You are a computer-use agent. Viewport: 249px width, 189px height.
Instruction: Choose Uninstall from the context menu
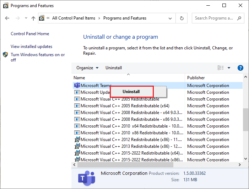pos(131,92)
